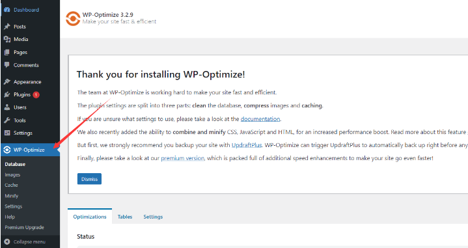Open the Users menu

20,107
